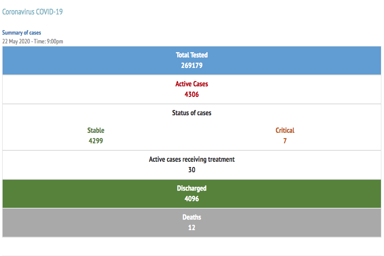The image size is (384, 256).
Task: Click the 4306 active cases number
Action: (x=192, y=94)
